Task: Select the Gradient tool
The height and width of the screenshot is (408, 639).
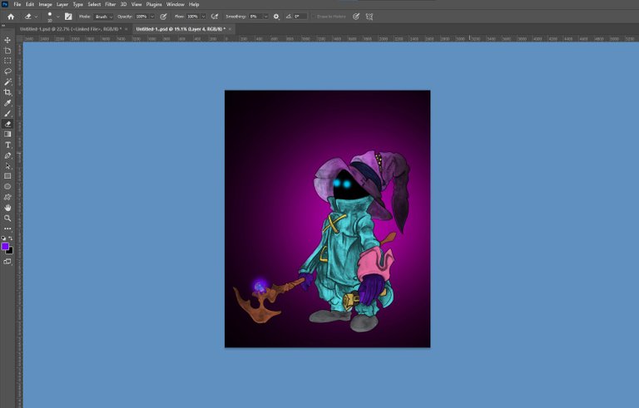Action: [x=7, y=134]
